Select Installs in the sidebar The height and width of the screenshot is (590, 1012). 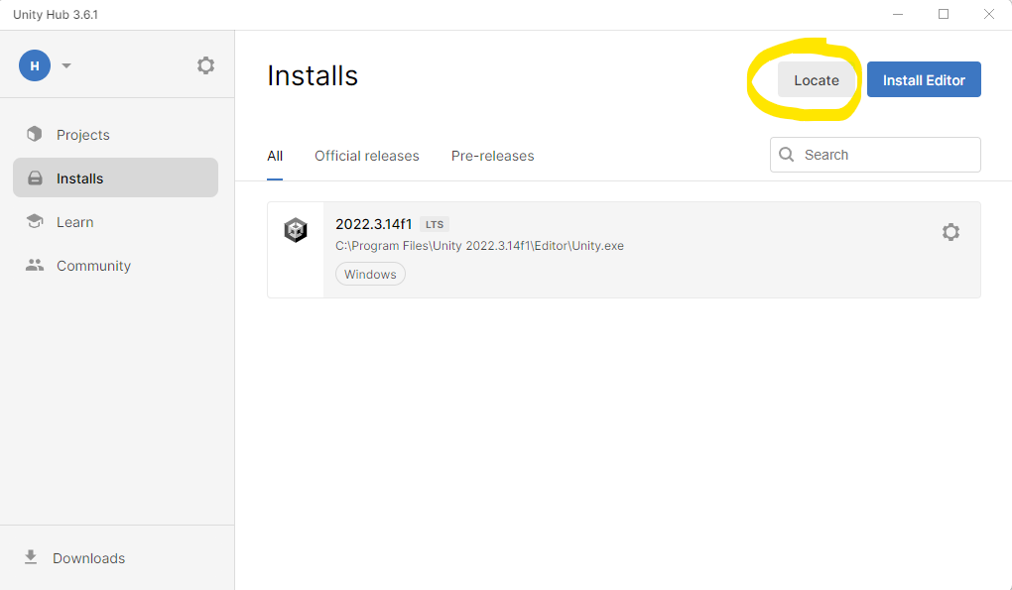tap(115, 177)
